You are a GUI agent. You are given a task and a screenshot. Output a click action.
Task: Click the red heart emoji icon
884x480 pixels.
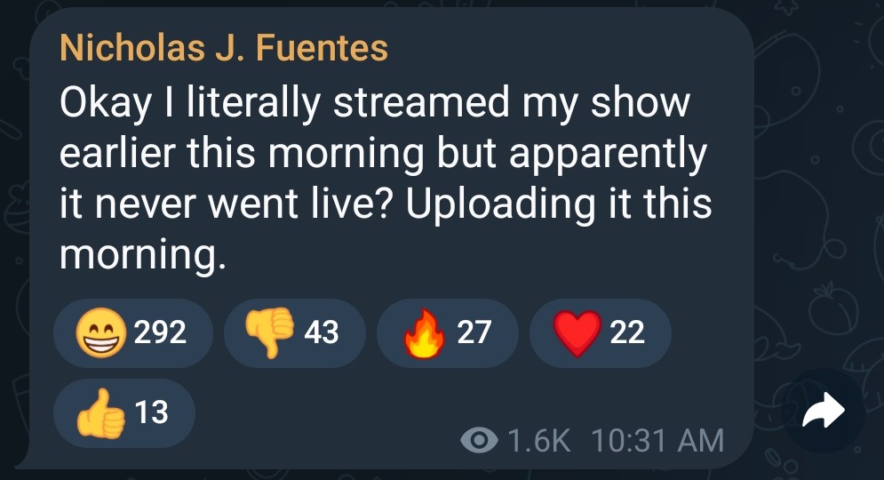(x=576, y=333)
